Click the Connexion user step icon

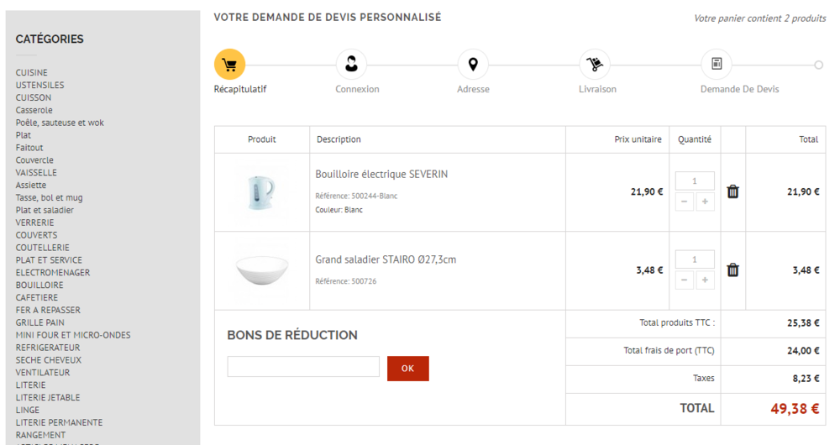pos(351,64)
